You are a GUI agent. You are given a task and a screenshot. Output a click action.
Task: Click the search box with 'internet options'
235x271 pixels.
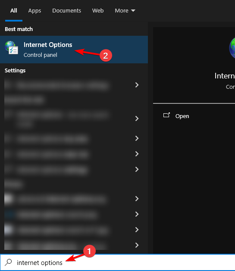pyautogui.click(x=118, y=262)
